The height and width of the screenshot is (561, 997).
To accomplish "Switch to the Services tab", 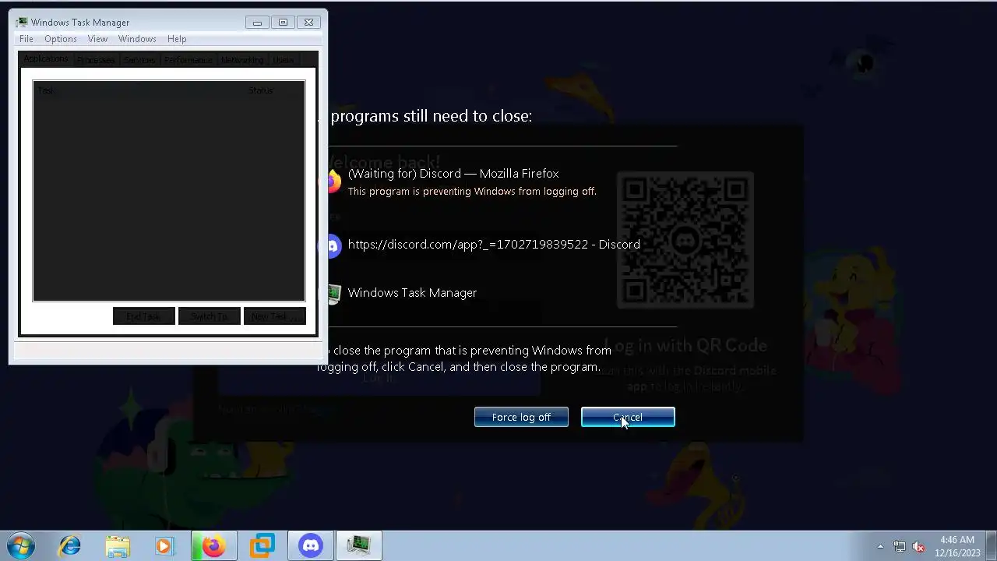I will pos(139,60).
